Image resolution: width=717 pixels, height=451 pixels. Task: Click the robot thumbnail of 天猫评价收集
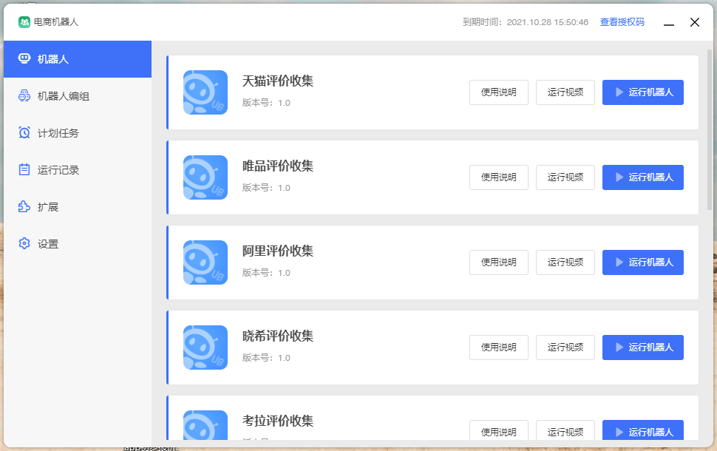[x=205, y=92]
